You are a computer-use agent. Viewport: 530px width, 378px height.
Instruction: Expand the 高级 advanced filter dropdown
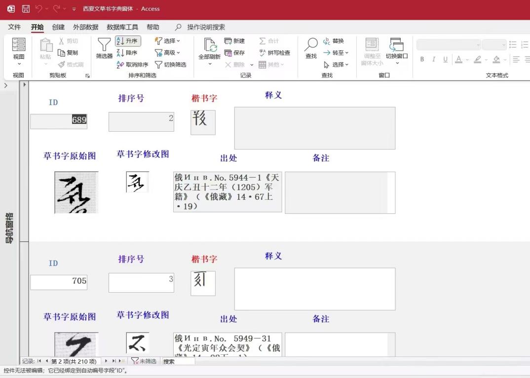tap(167, 53)
